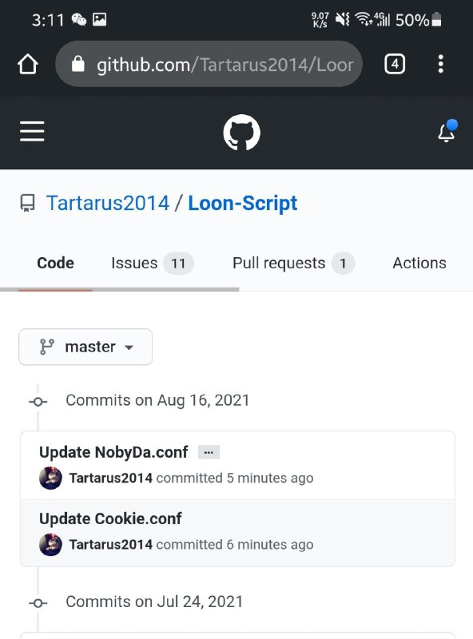Viewport: 473px width, 639px height.
Task: Click the repository book icon beside Tartarus2014
Action: [28, 203]
